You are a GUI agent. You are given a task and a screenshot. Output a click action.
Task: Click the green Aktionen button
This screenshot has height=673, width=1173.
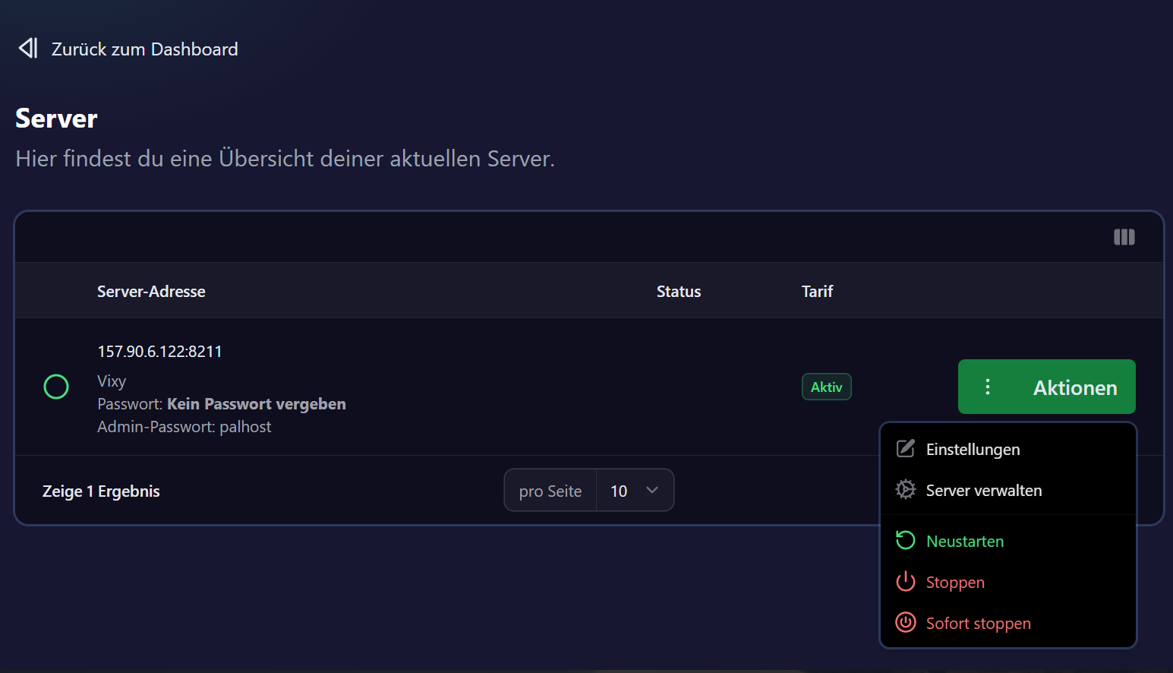1046,387
